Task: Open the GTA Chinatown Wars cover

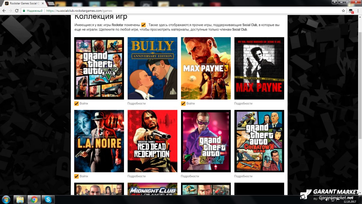Action: click(259, 141)
